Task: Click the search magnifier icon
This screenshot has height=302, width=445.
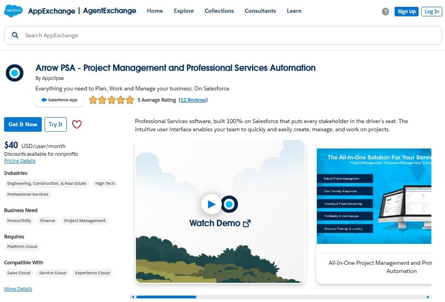Action: (15, 35)
